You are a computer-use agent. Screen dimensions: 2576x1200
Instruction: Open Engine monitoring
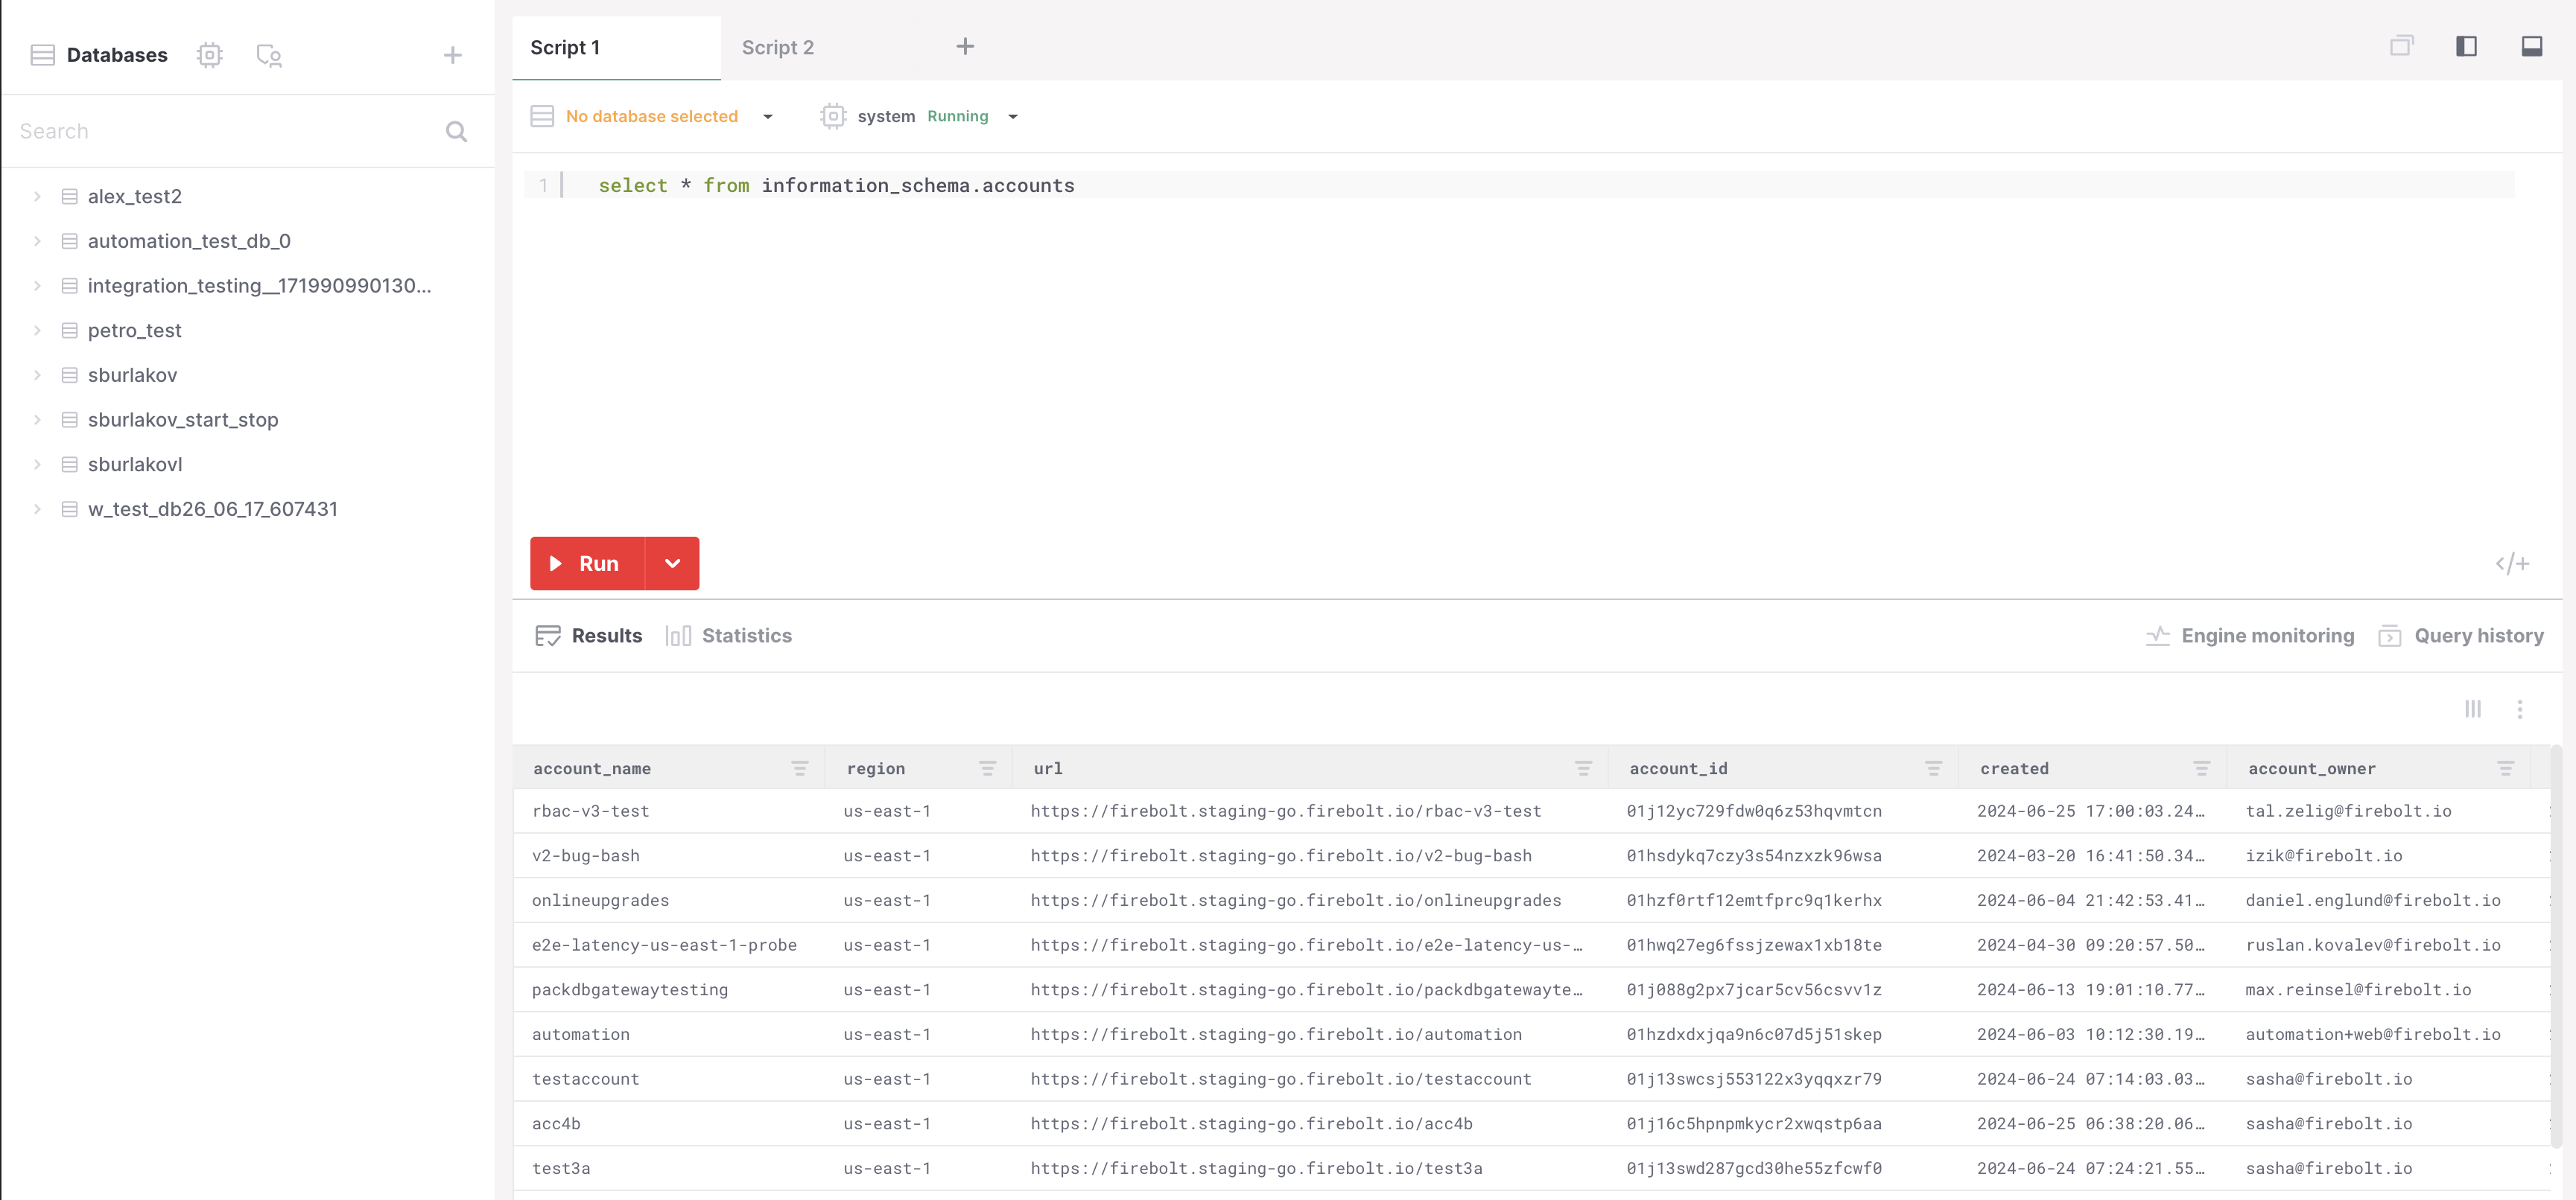(2250, 636)
